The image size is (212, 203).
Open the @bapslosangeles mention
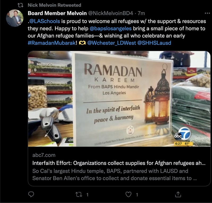110,28
